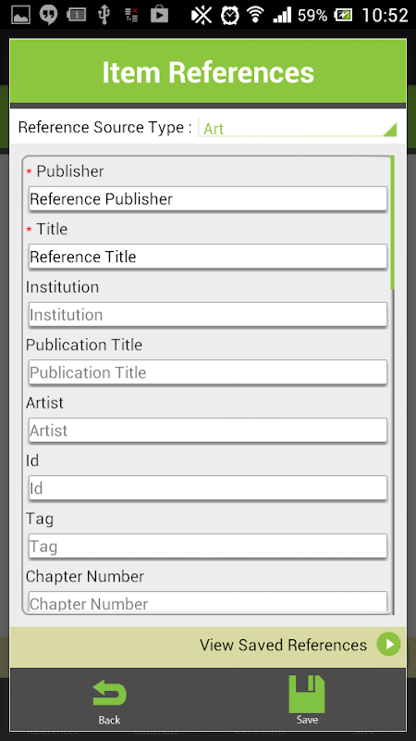Select the Institution text field

click(208, 315)
